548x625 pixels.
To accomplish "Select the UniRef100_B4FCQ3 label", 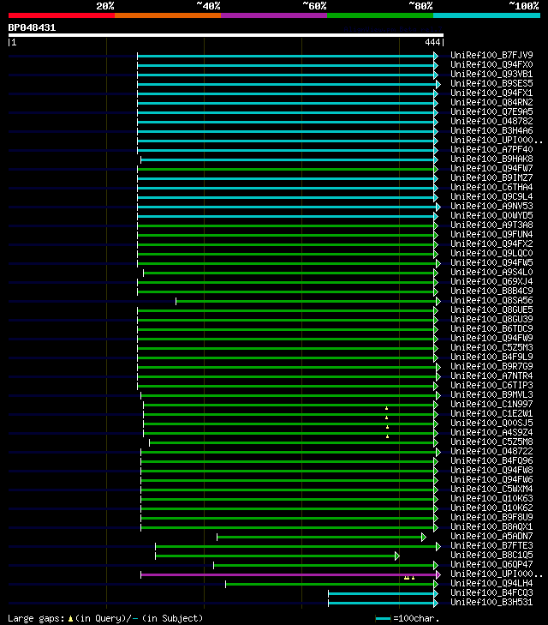I will point(491,592).
